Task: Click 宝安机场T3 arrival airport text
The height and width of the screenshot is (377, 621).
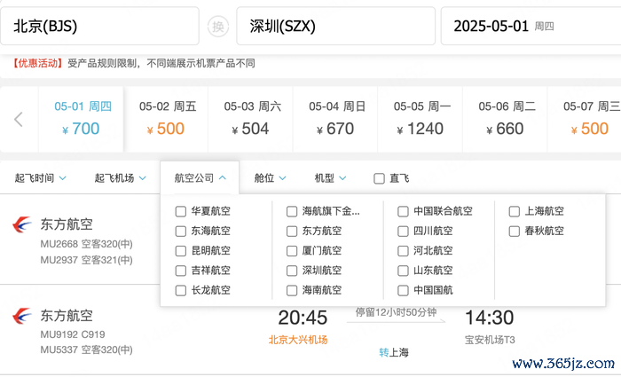Action: pos(490,340)
